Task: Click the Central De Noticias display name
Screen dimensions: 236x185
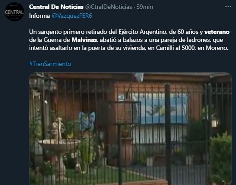Action: 56,7
